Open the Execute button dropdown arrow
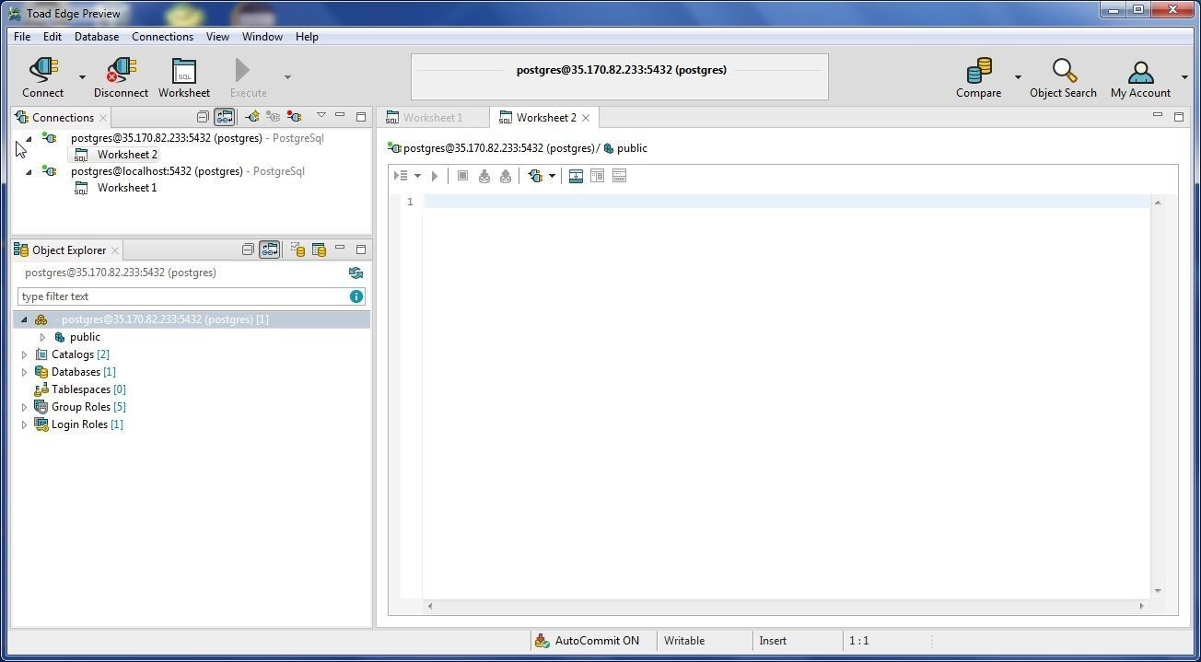1201x662 pixels. click(287, 77)
